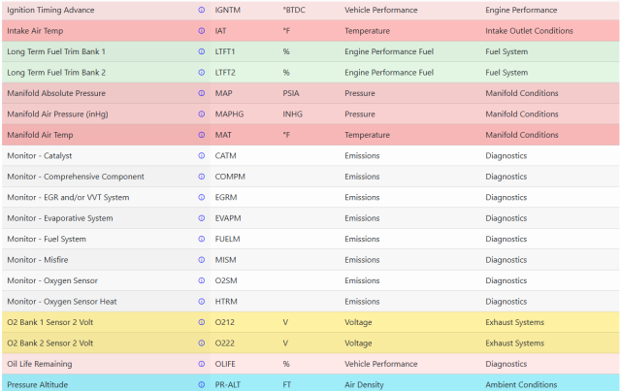View info for O2 Bank 1 Sensor 2 Volt
The height and width of the screenshot is (391, 621).
202,322
